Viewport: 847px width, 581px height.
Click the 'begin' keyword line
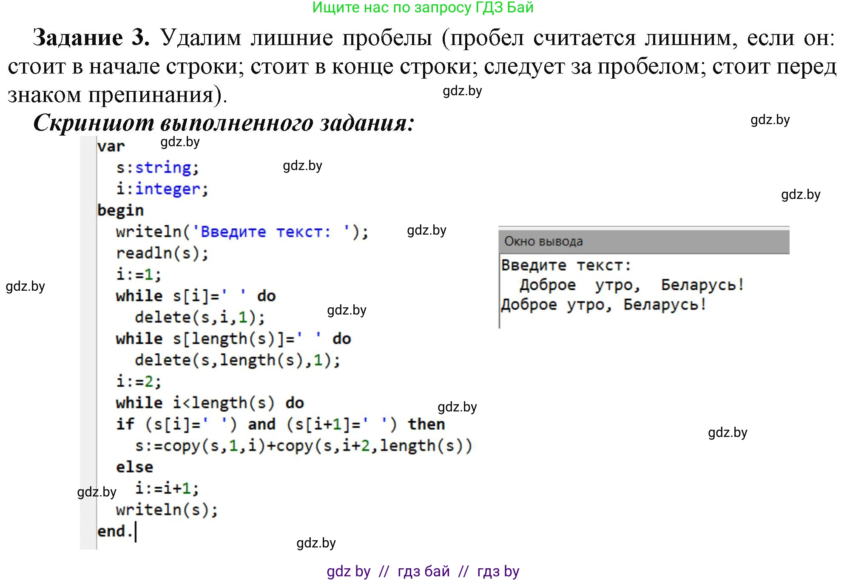[120, 210]
